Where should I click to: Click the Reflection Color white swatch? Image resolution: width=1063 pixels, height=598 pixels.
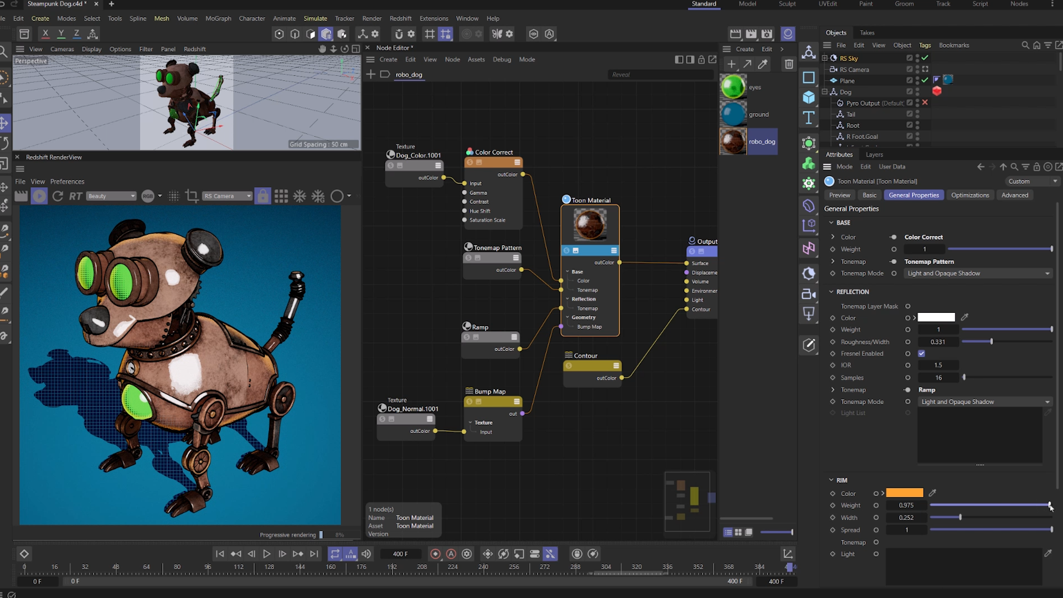click(x=936, y=317)
